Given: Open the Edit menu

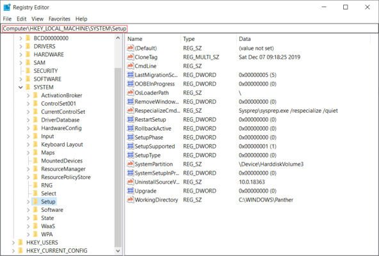Looking at the screenshot, I should (22, 19).
